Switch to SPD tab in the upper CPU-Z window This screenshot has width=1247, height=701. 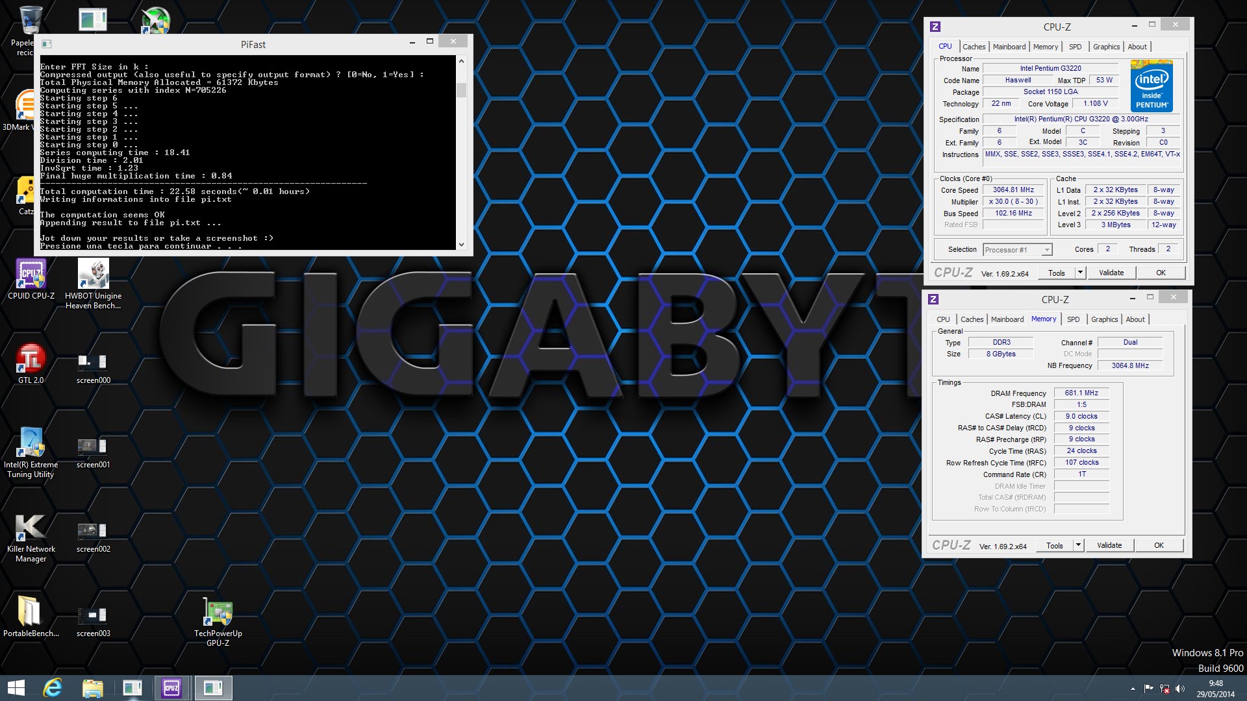click(x=1076, y=47)
